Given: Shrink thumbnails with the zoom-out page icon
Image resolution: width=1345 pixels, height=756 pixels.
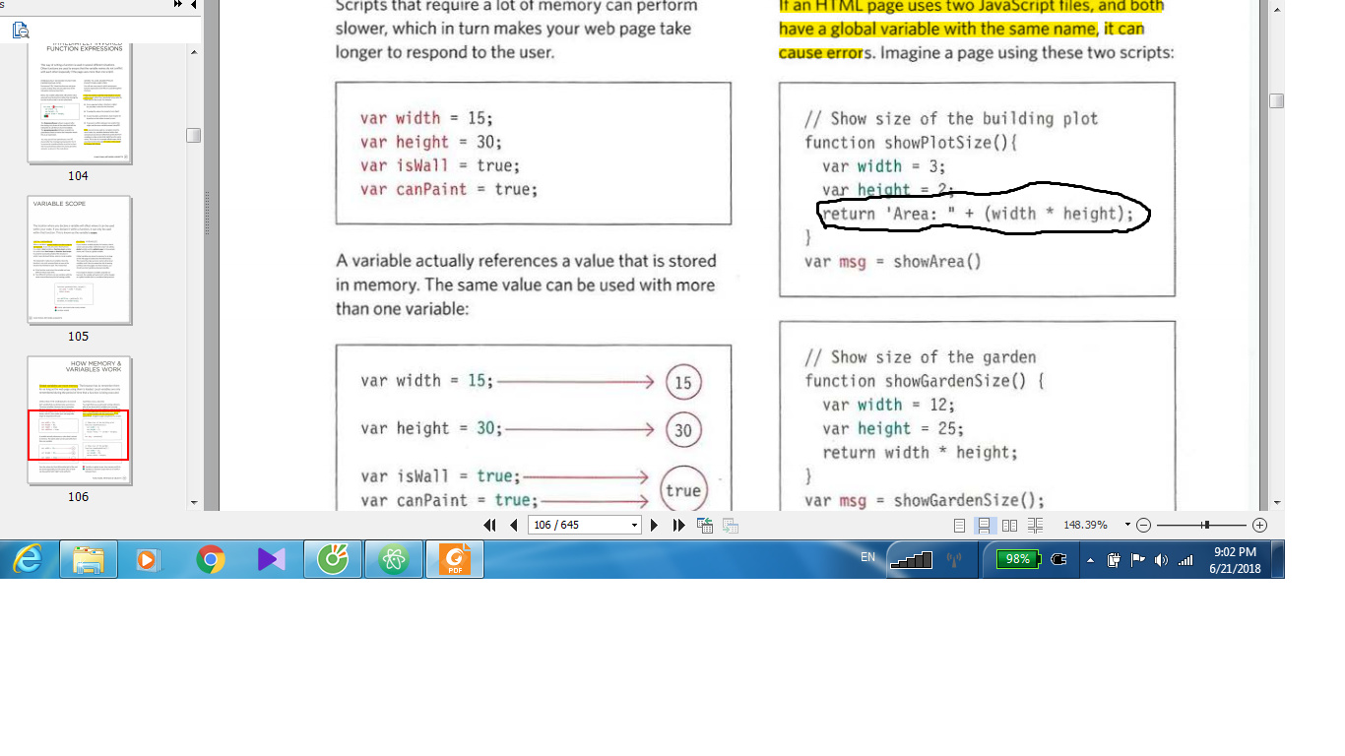Looking at the screenshot, I should click(x=21, y=31).
